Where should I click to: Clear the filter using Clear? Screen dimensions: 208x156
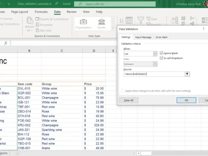coord(152,19)
